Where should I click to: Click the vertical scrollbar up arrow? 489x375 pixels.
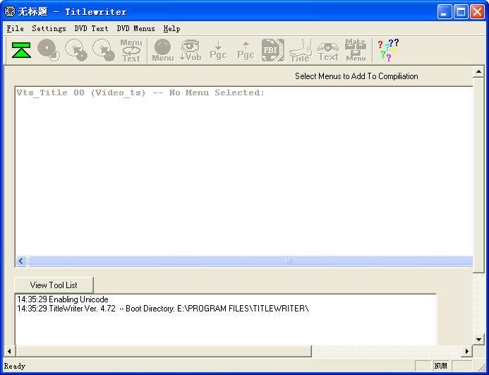coord(478,72)
